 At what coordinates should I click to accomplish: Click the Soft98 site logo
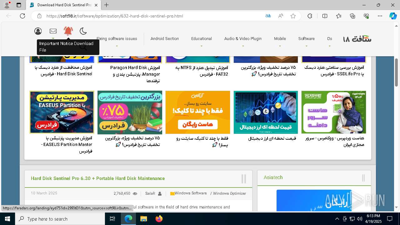(357, 39)
